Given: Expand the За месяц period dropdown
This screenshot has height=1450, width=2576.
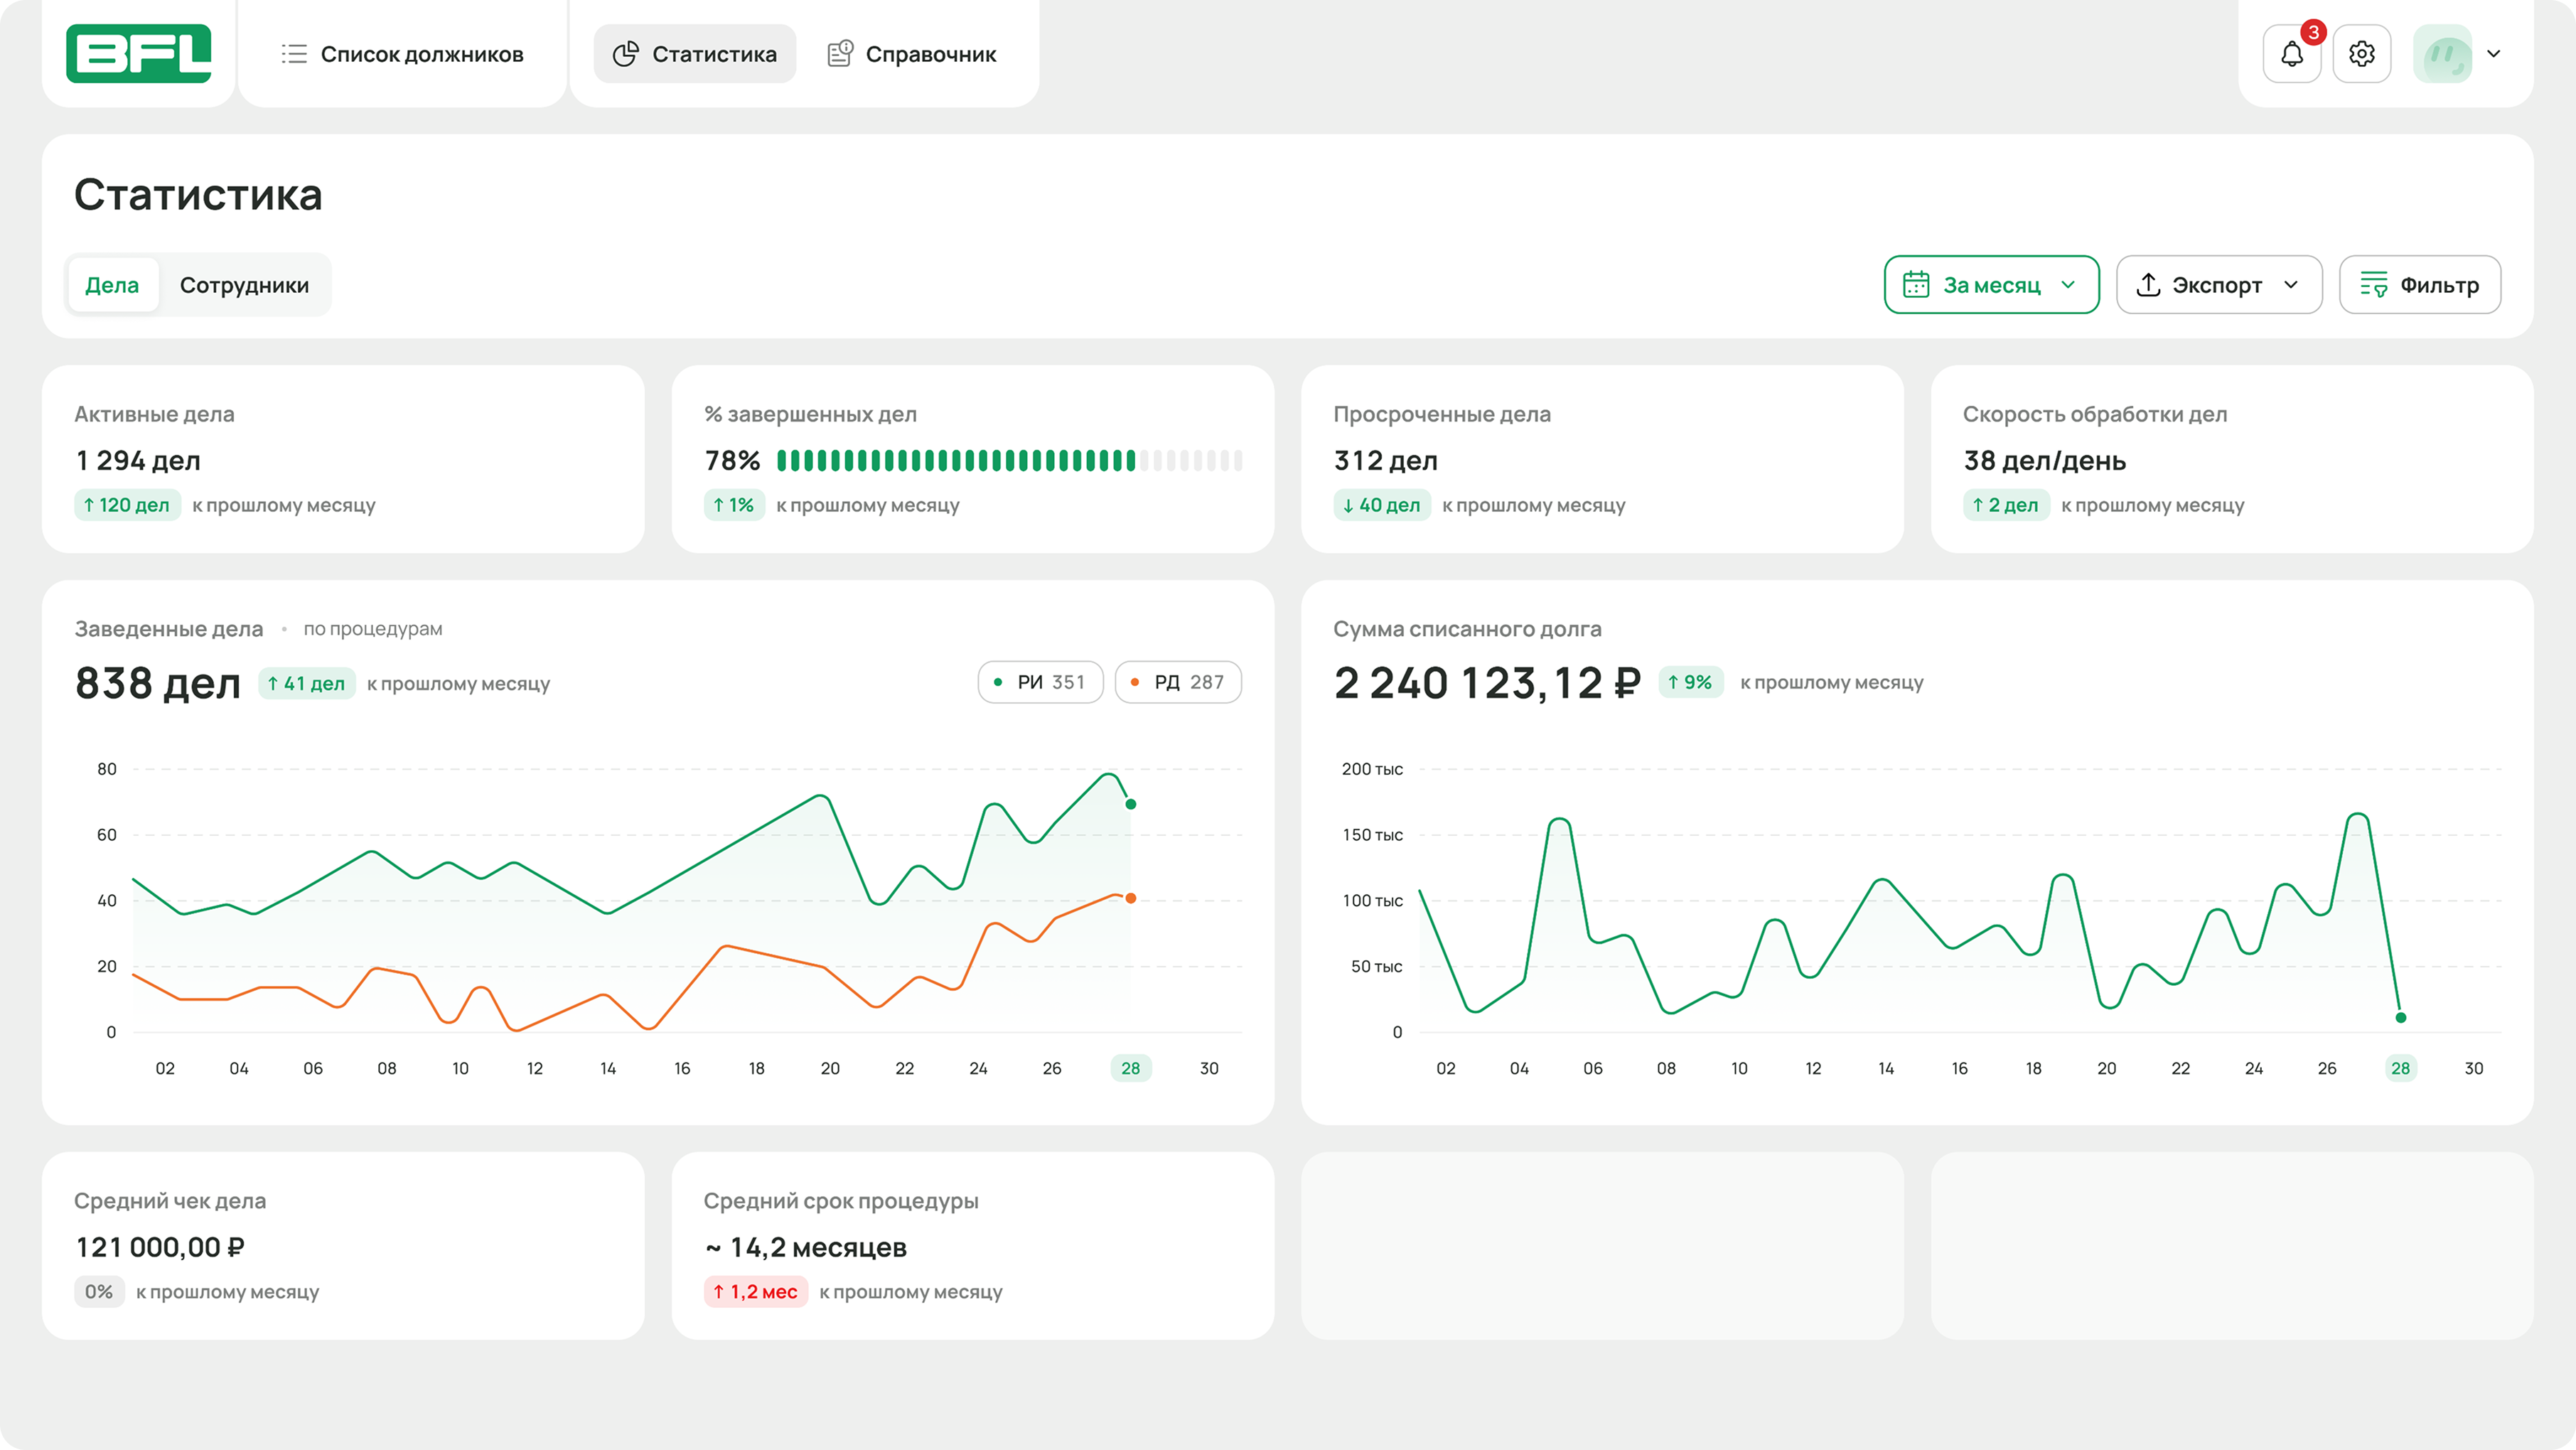Looking at the screenshot, I should coord(2068,285).
